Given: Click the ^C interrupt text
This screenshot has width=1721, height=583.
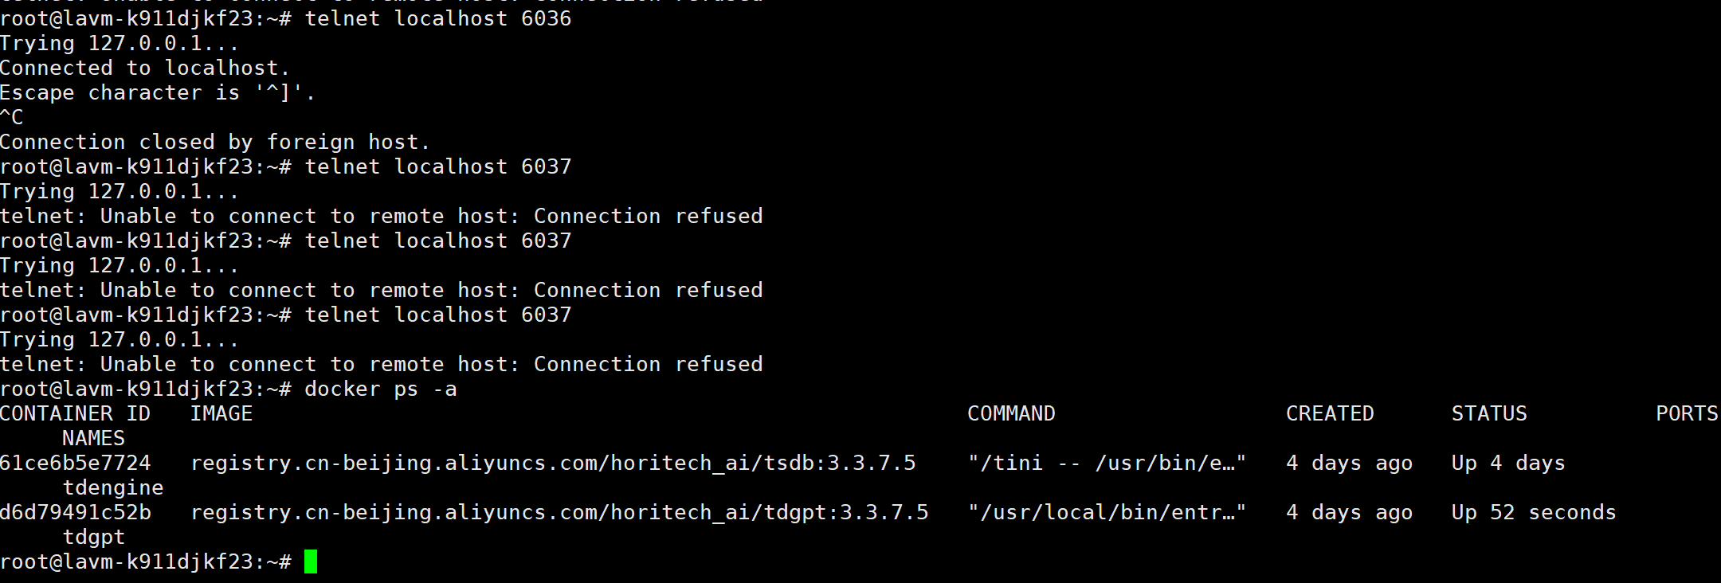Looking at the screenshot, I should tap(12, 118).
